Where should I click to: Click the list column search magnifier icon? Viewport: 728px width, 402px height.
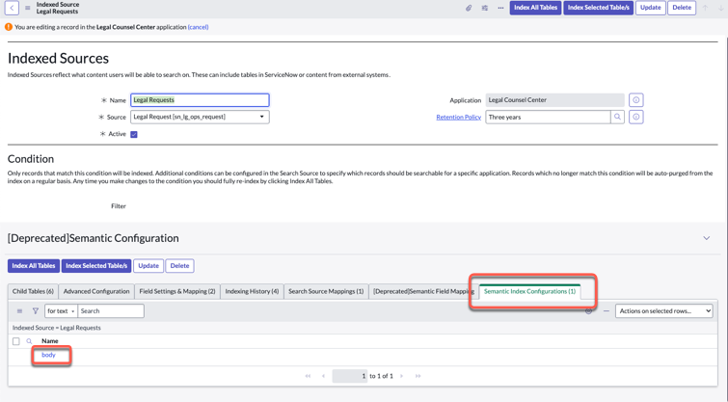point(29,341)
